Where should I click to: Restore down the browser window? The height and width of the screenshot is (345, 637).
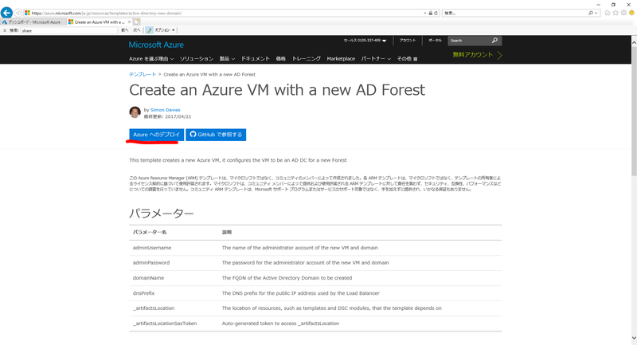613,5
